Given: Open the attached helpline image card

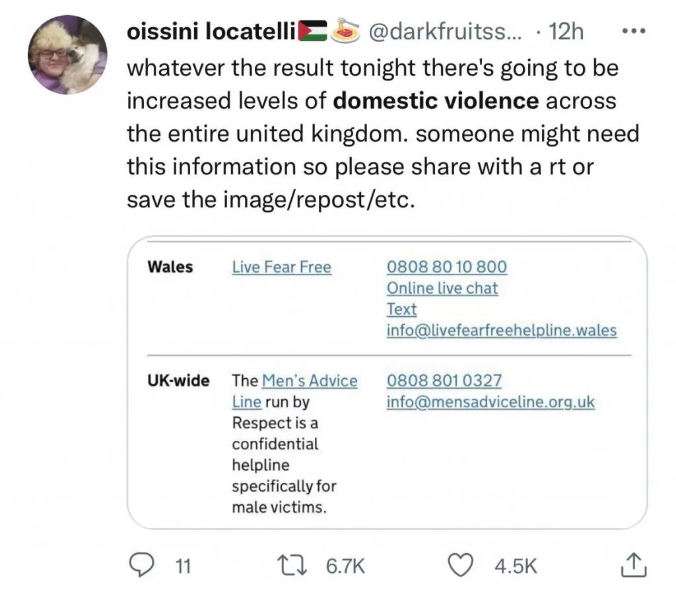Looking at the screenshot, I should (x=387, y=382).
